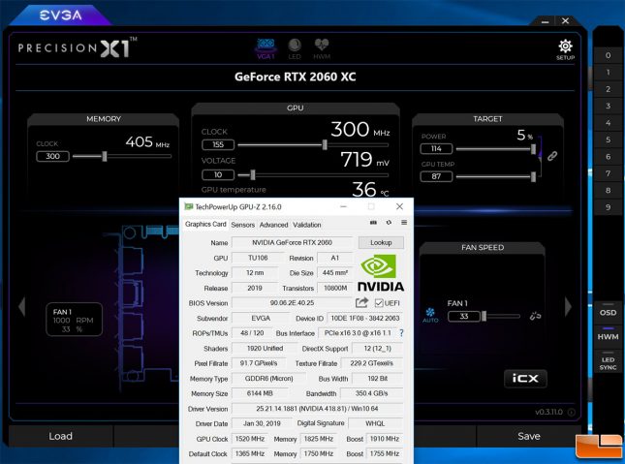Click the memory clock slider handle

105,156
